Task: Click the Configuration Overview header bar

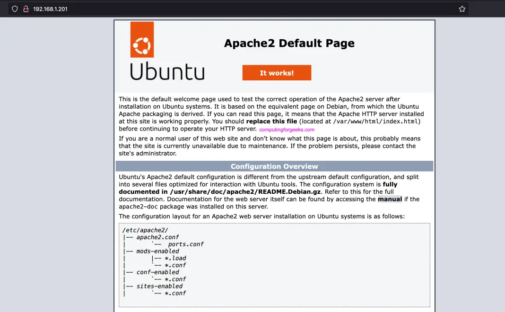Action: [x=274, y=166]
